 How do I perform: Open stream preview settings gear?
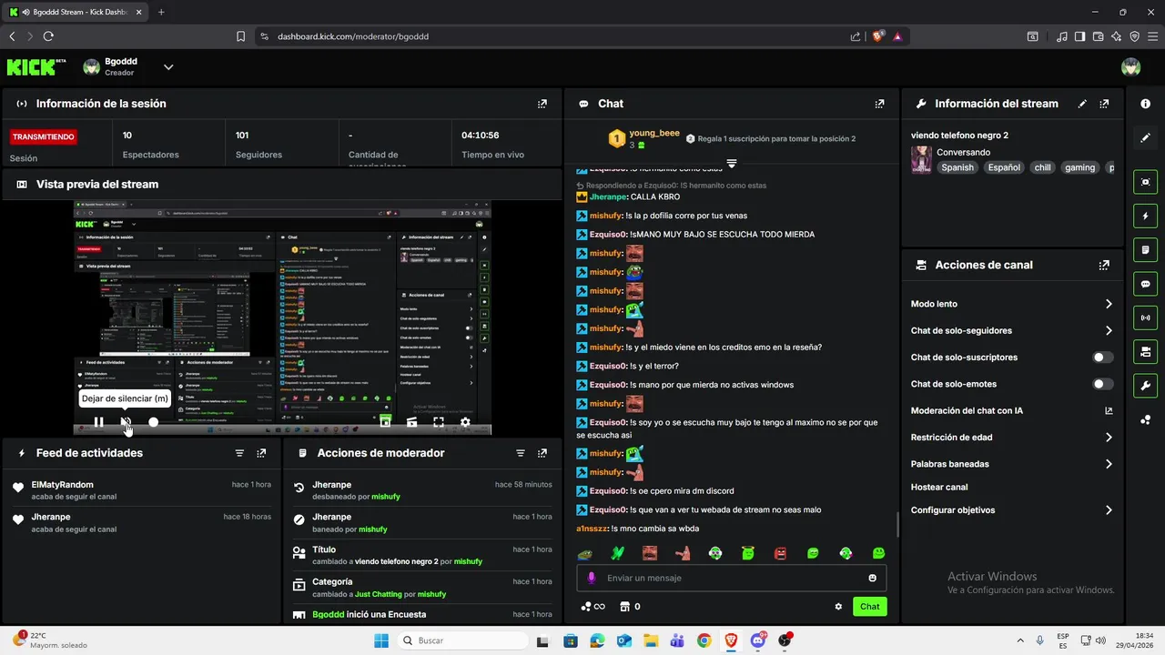465,422
